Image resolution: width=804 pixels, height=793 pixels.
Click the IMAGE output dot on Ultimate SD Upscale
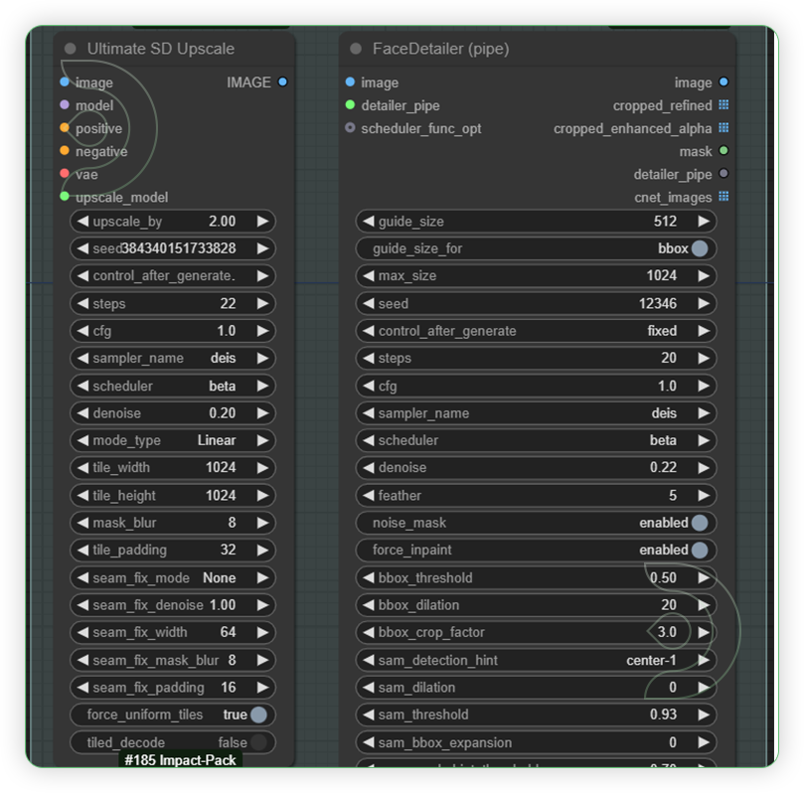[281, 82]
